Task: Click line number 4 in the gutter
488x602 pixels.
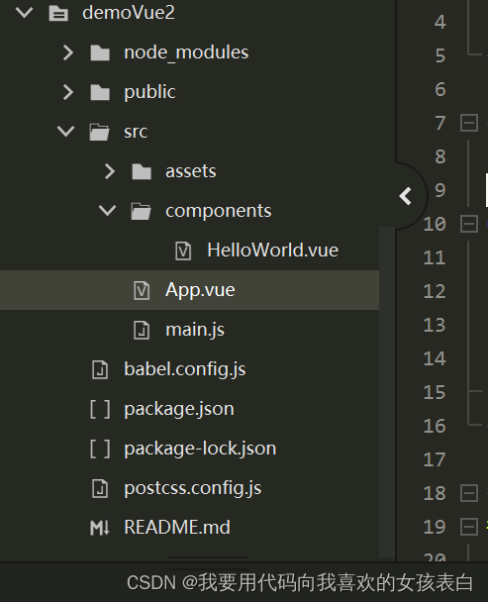Action: pyautogui.click(x=440, y=22)
